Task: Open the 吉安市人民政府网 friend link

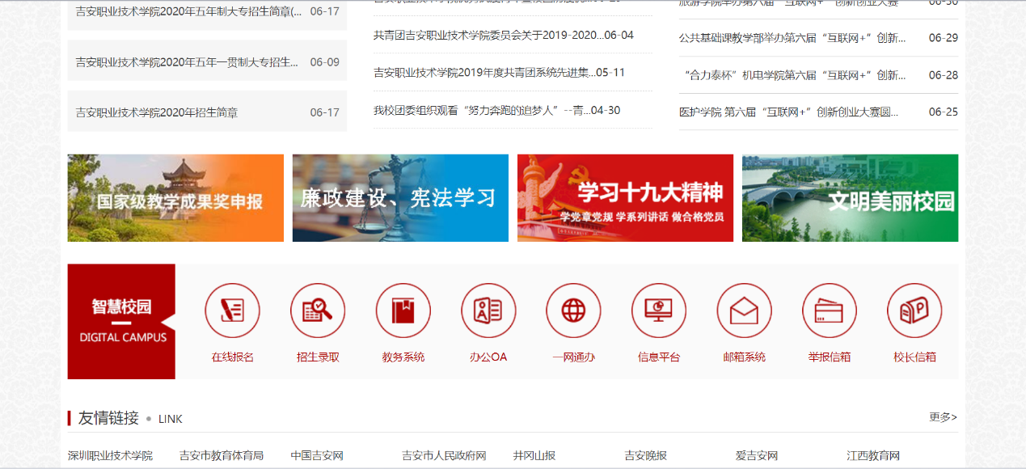Action: 444,456
